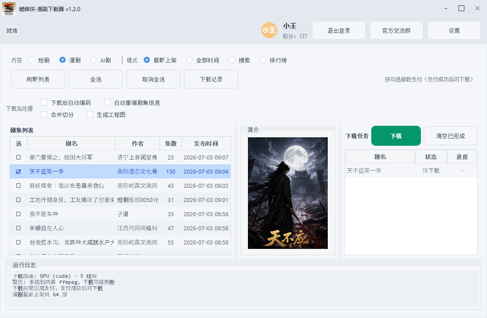
Task: Sort by the 剧名 column header in 剧集列表
Action: point(71,143)
